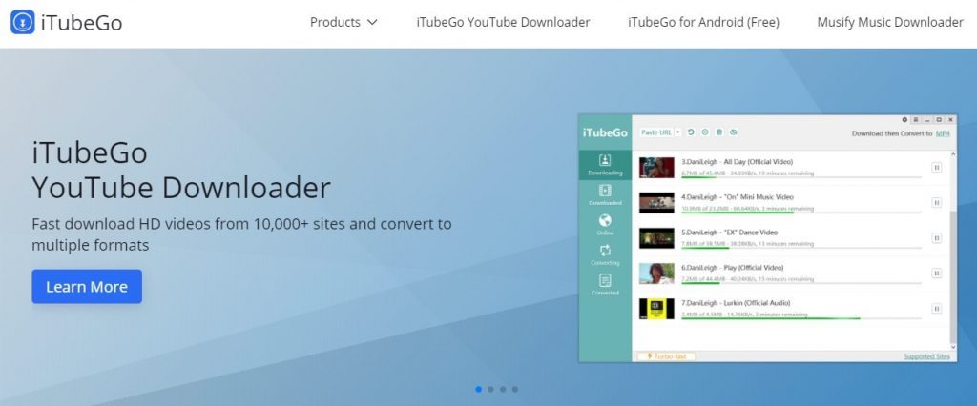Click the iTubeGo logo icon
977x406 pixels.
coord(23,22)
